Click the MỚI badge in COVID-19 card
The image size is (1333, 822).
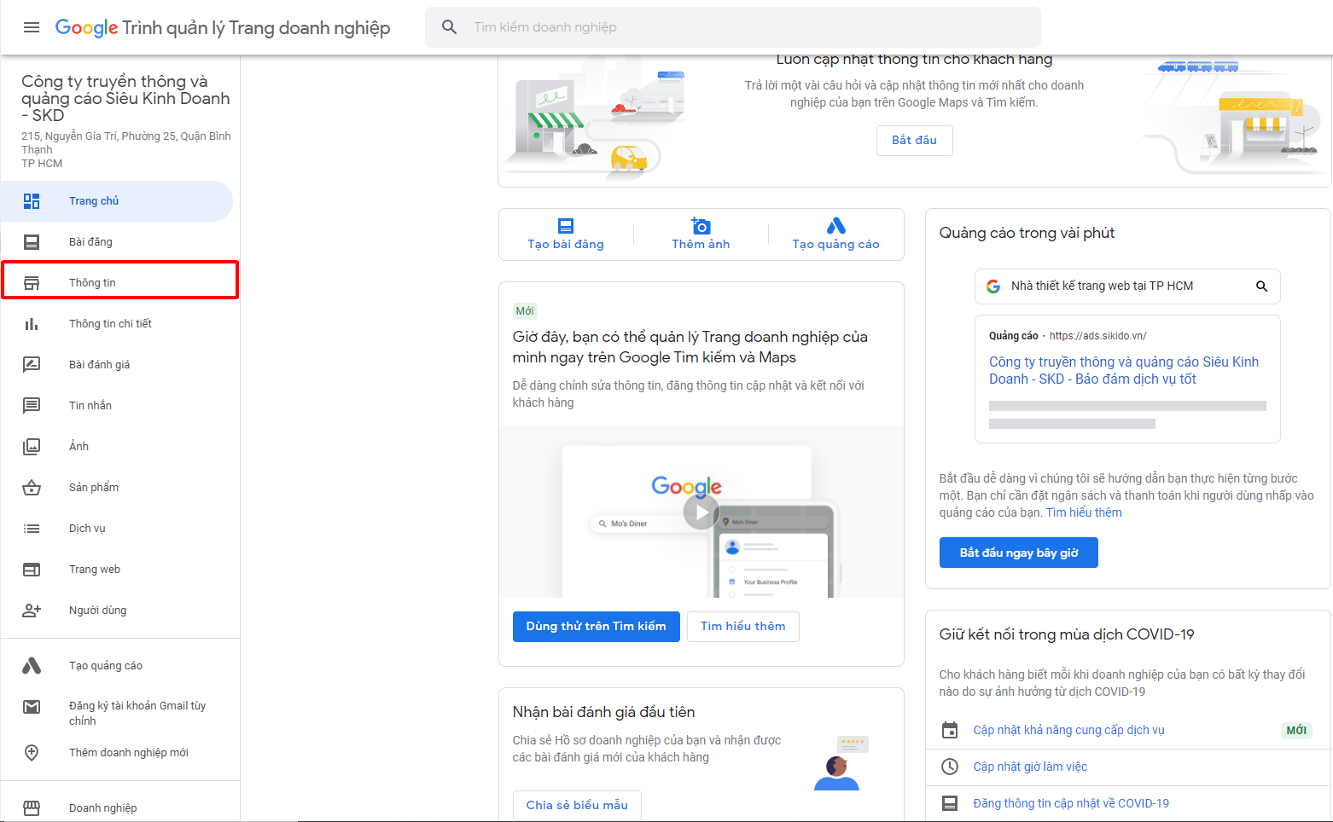1296,730
